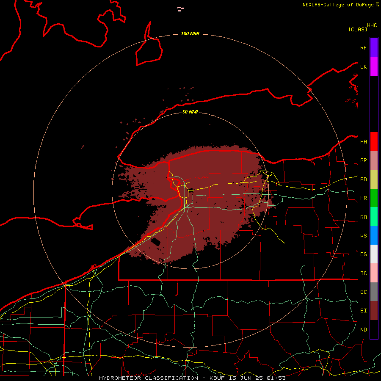Screen dimensions: 381x381
Task: Click the BI dark red legend swatch
Action: click(374, 311)
